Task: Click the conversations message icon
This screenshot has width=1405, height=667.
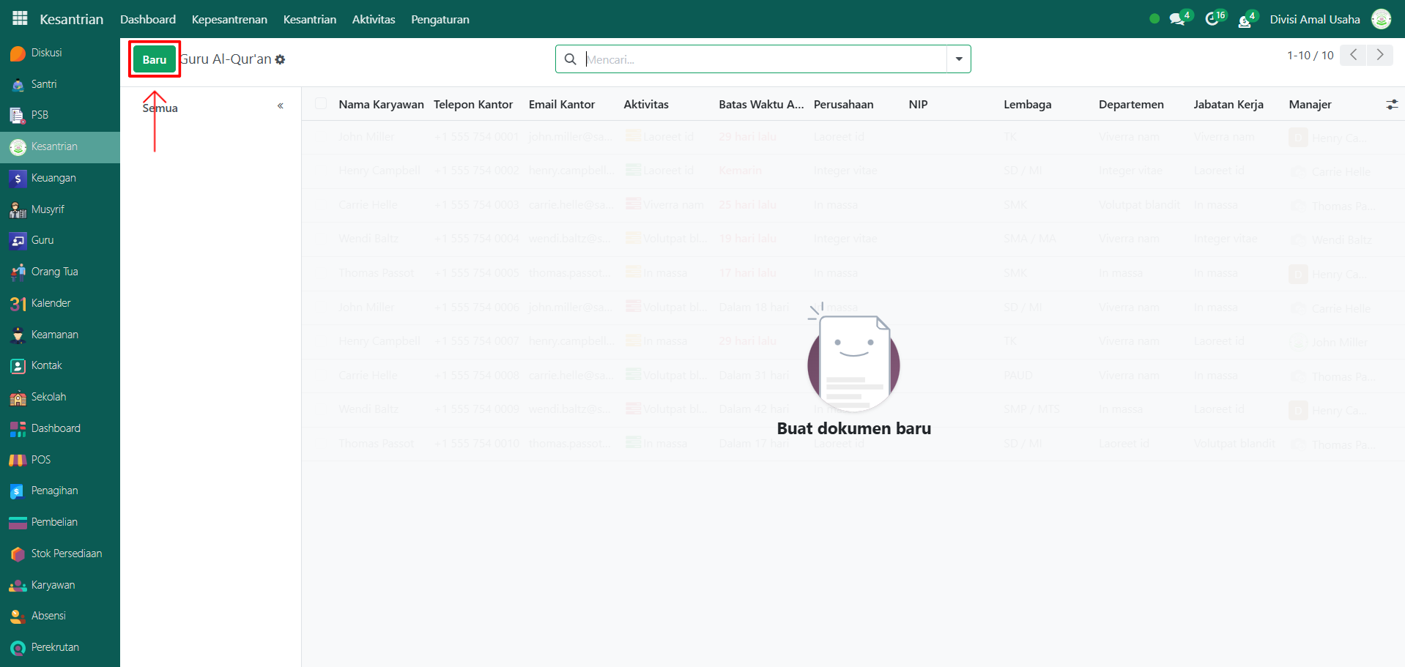Action: coord(1177,20)
